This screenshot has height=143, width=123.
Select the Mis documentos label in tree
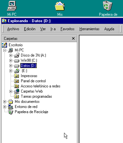pyautogui.click(x=27, y=102)
